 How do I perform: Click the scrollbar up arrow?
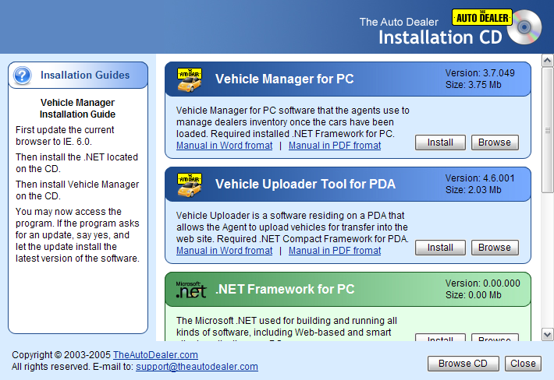tap(547, 61)
